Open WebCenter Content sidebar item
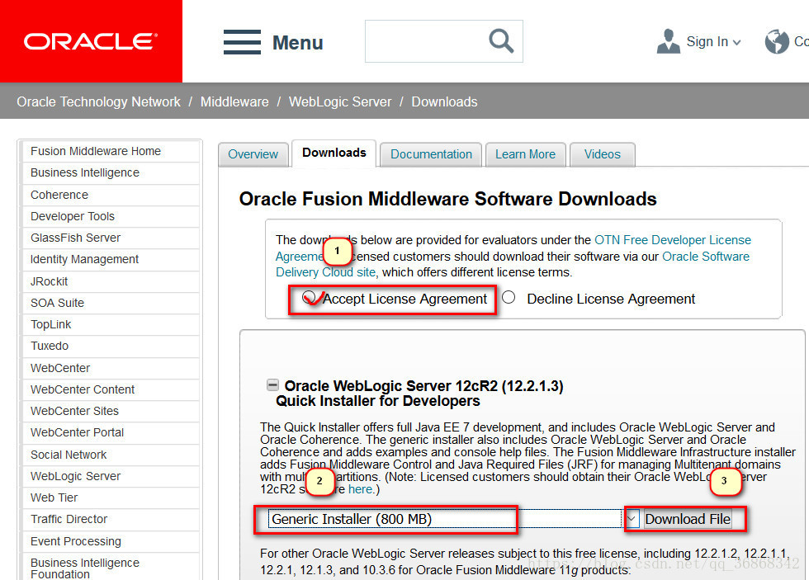 click(x=111, y=389)
